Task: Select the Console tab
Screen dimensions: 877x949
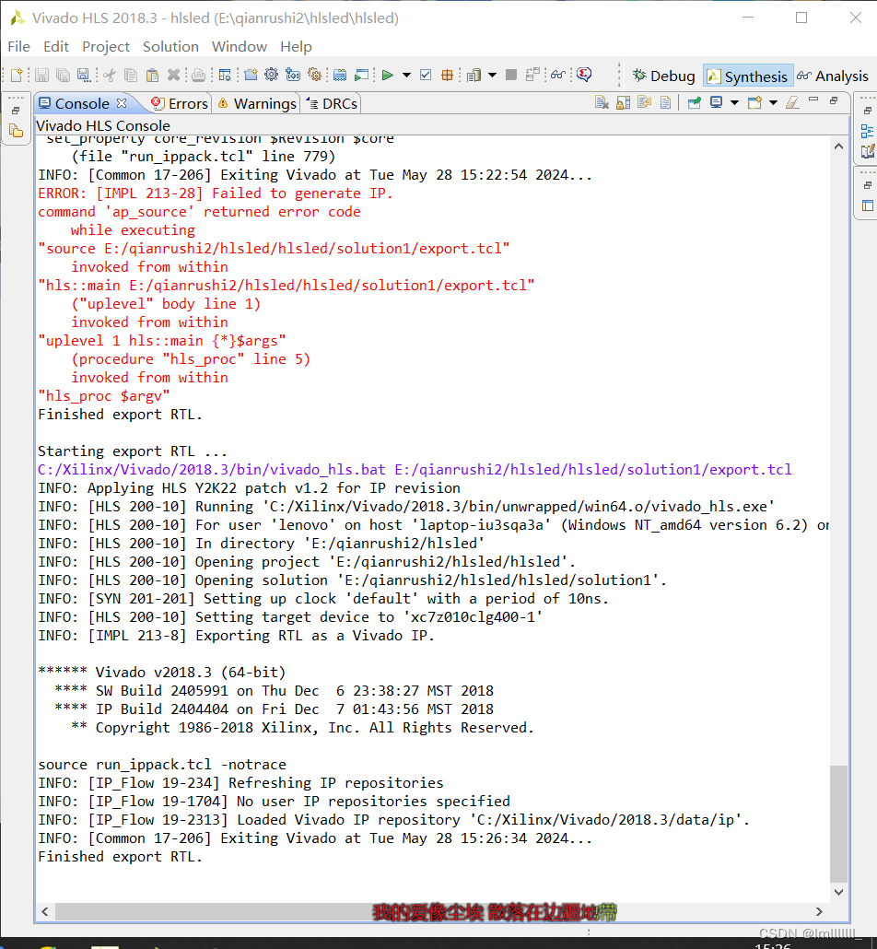Action: [x=82, y=103]
